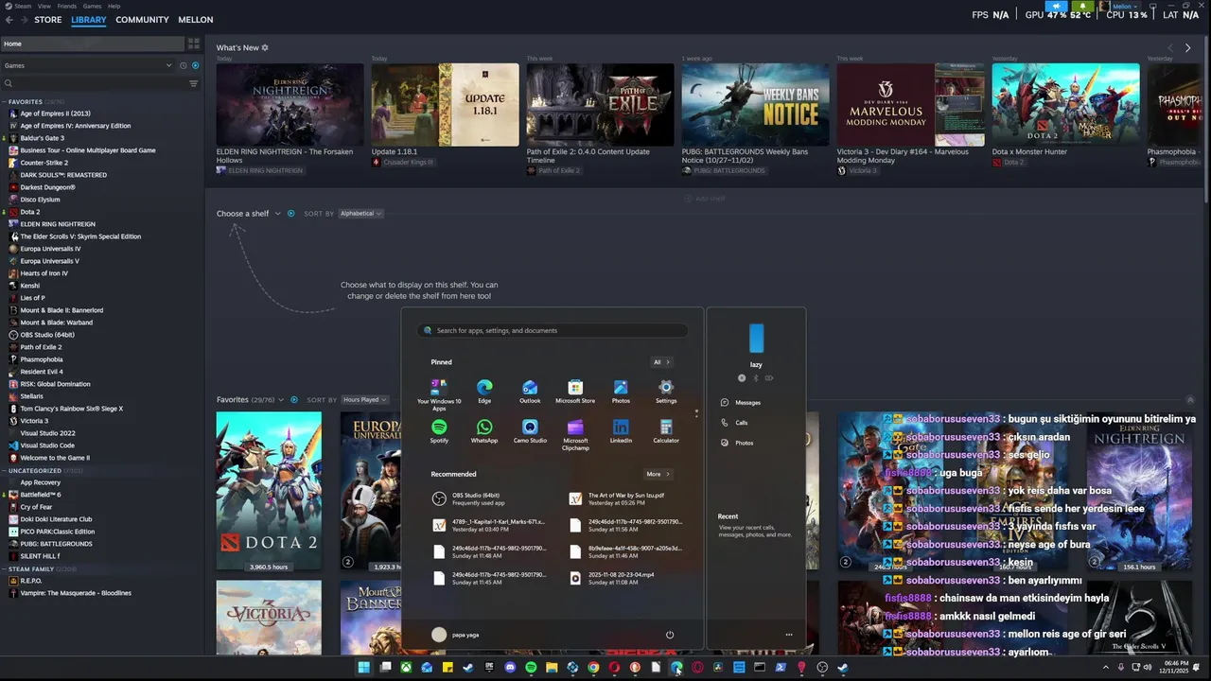Launch Spotify from Start menu pinned apps
Image resolution: width=1211 pixels, height=681 pixels.
[x=439, y=431]
